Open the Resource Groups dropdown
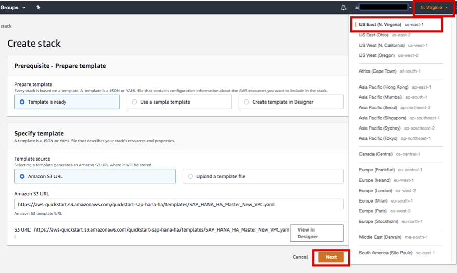The image size is (457, 273). (13, 8)
